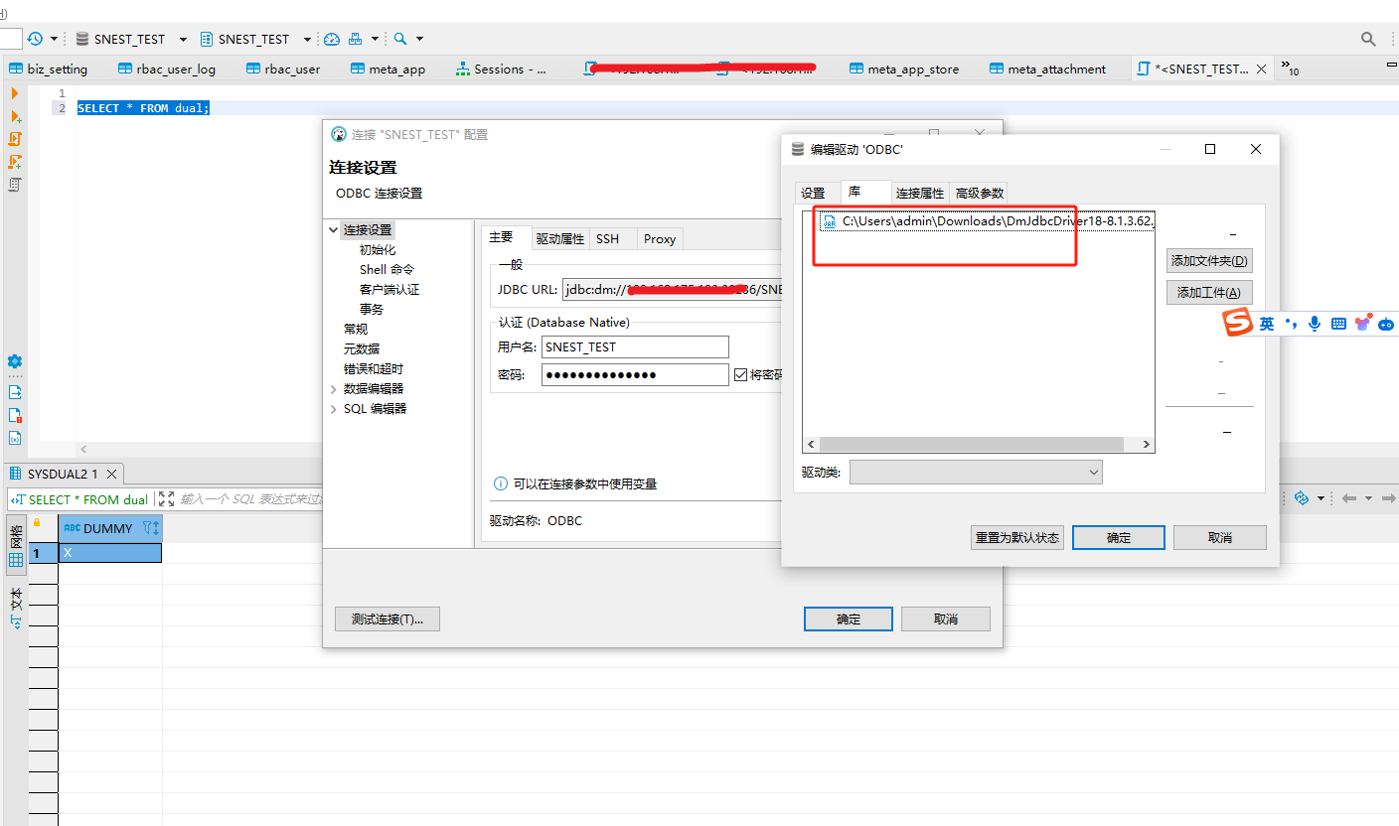Expand the 数据编辑器 tree node
Image resolution: width=1399 pixels, height=826 pixels.
click(334, 389)
